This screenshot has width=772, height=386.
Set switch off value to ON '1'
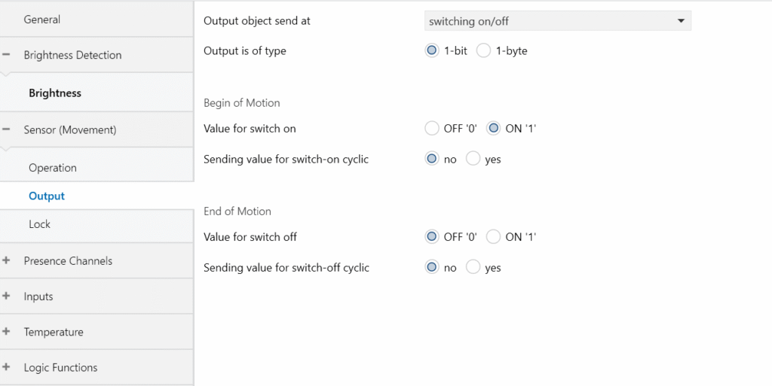coord(493,237)
